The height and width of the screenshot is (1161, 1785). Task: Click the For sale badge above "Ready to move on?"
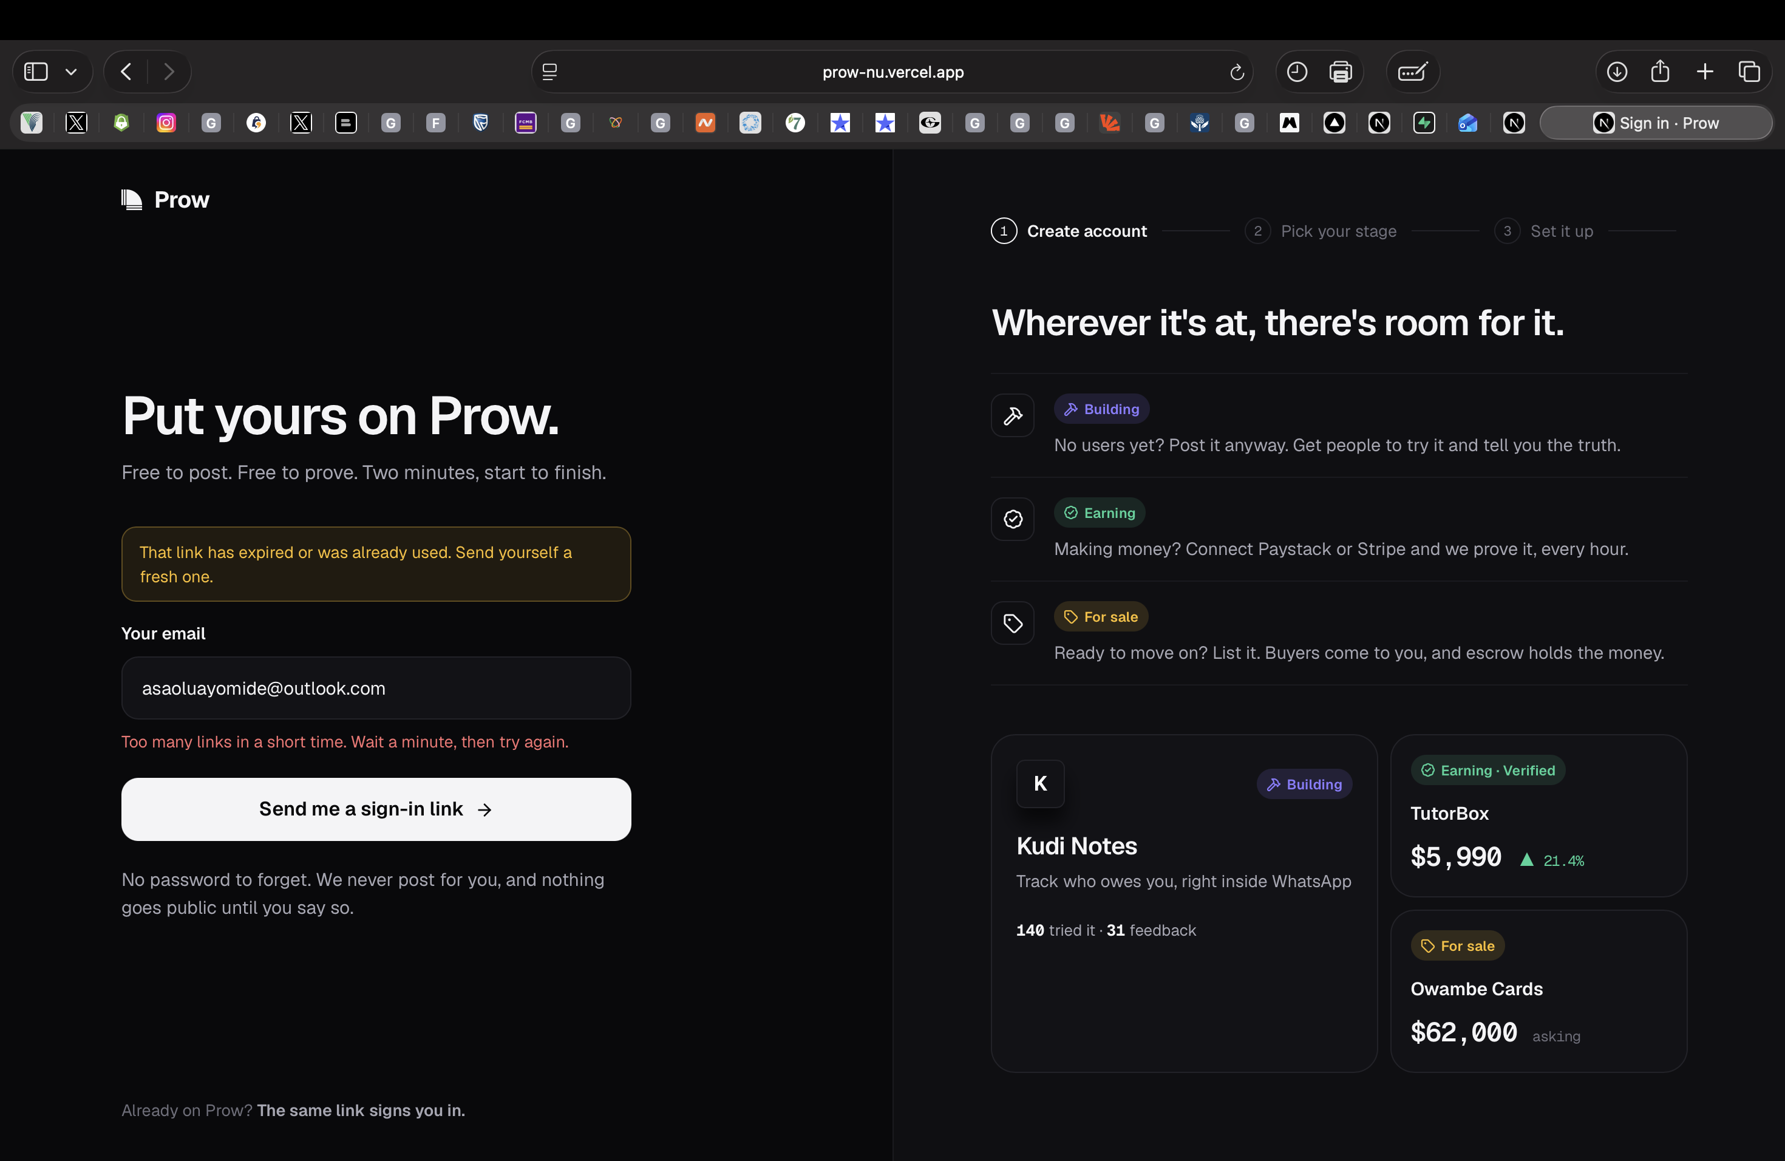tap(1101, 616)
